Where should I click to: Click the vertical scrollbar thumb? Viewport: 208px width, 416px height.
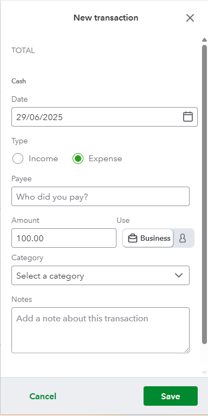tap(204, 194)
